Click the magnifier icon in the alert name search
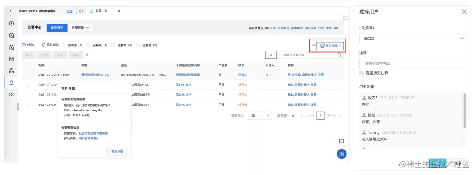This screenshot has width=476, height=175. coord(340,55)
